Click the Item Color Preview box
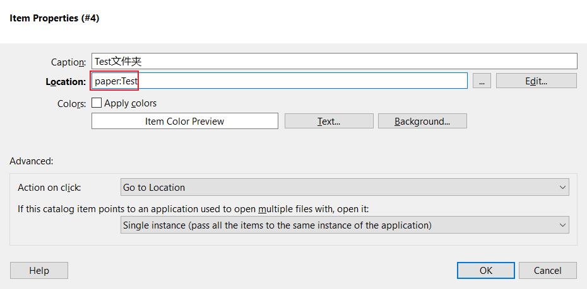 (x=184, y=122)
